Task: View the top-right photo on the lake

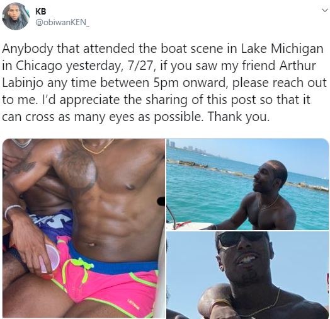Action: click(x=247, y=184)
